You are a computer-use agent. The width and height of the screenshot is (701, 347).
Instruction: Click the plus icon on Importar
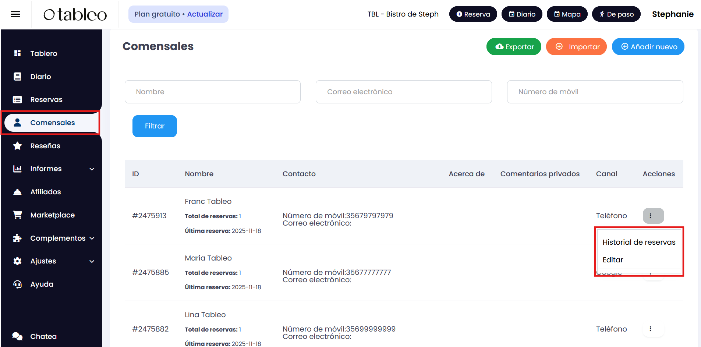[559, 47]
